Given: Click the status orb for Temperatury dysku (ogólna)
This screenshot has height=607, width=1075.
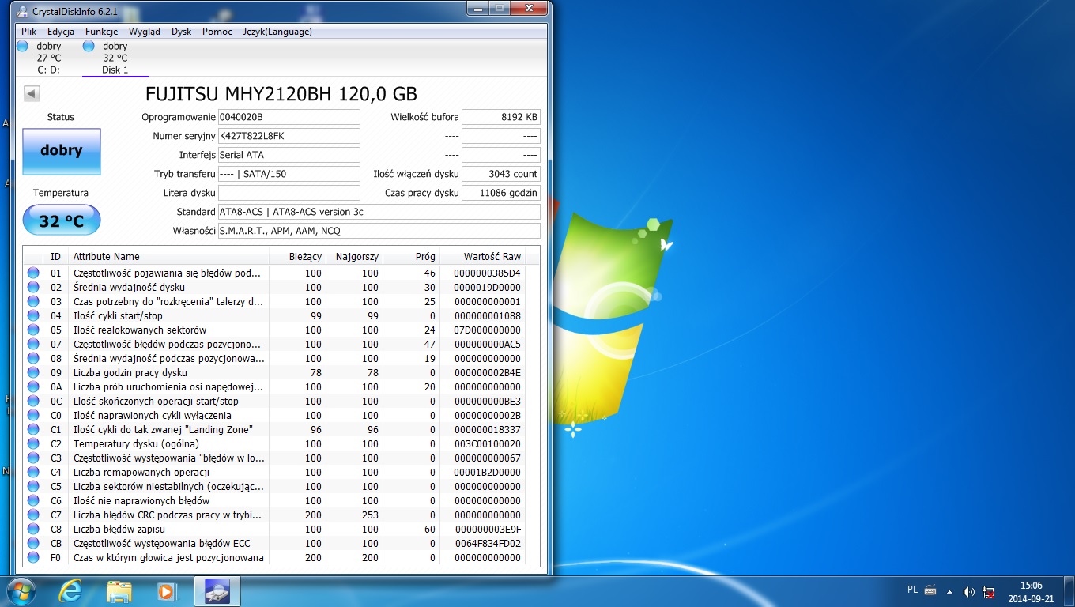Looking at the screenshot, I should [x=33, y=443].
